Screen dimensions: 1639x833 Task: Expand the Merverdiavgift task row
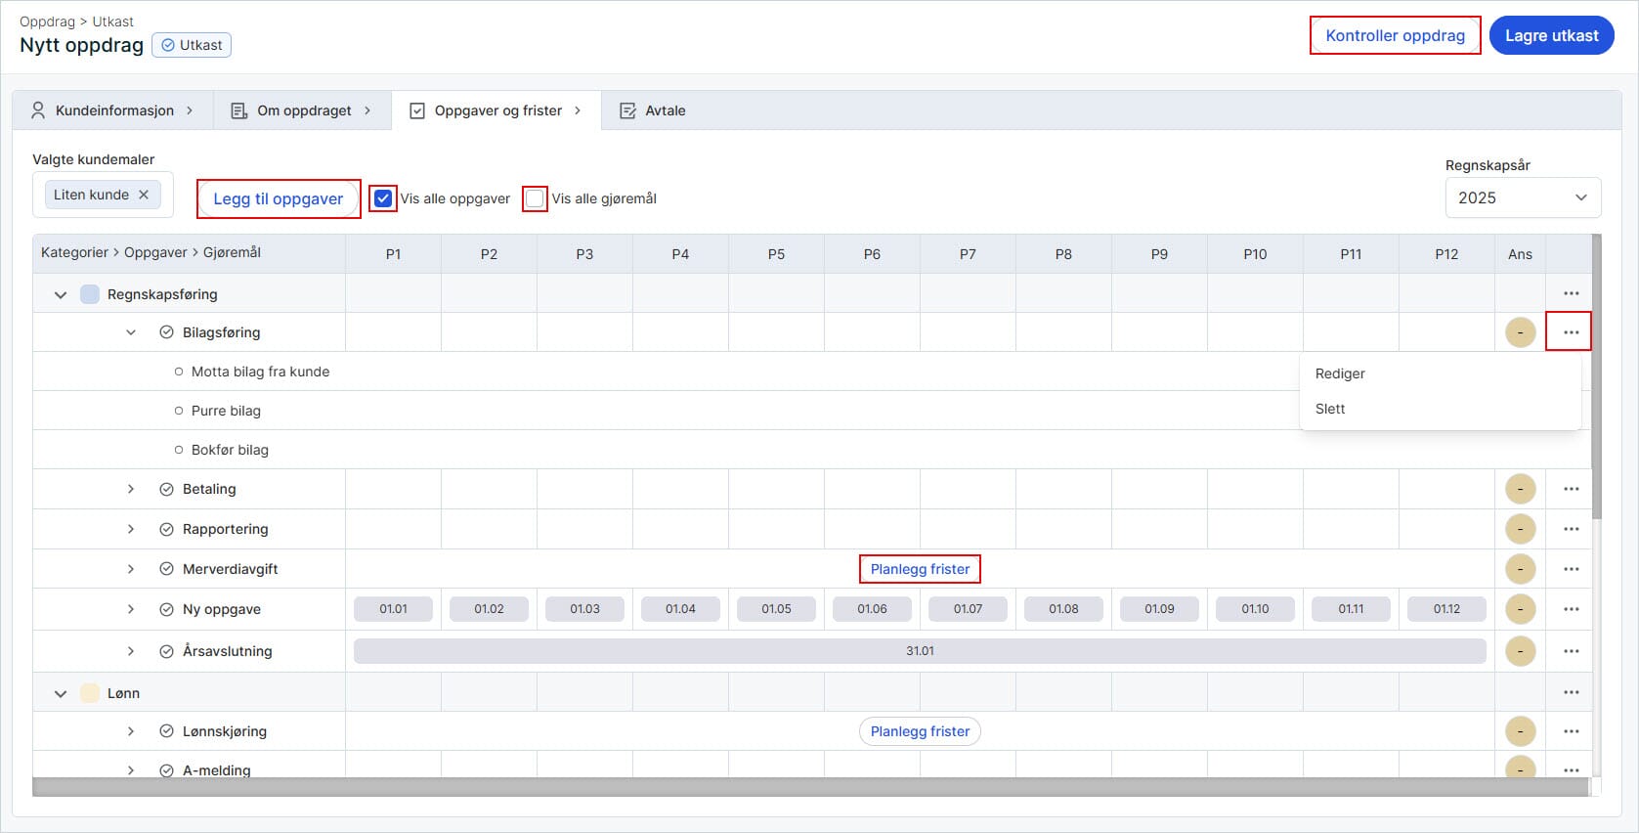coord(131,569)
